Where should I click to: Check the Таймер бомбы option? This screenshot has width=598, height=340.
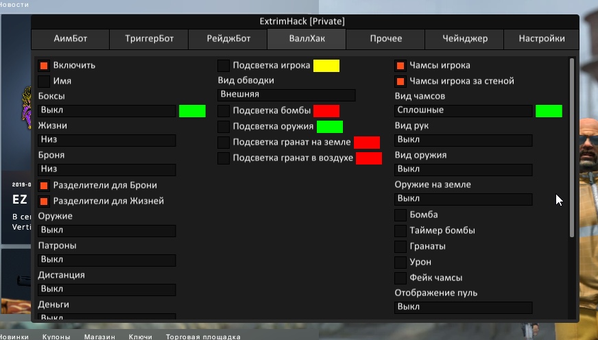[x=400, y=230]
